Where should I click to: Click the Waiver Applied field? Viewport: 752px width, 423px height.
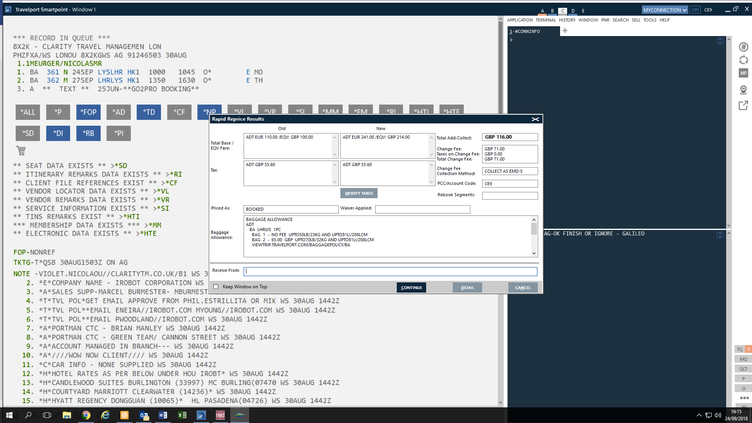tap(423, 209)
